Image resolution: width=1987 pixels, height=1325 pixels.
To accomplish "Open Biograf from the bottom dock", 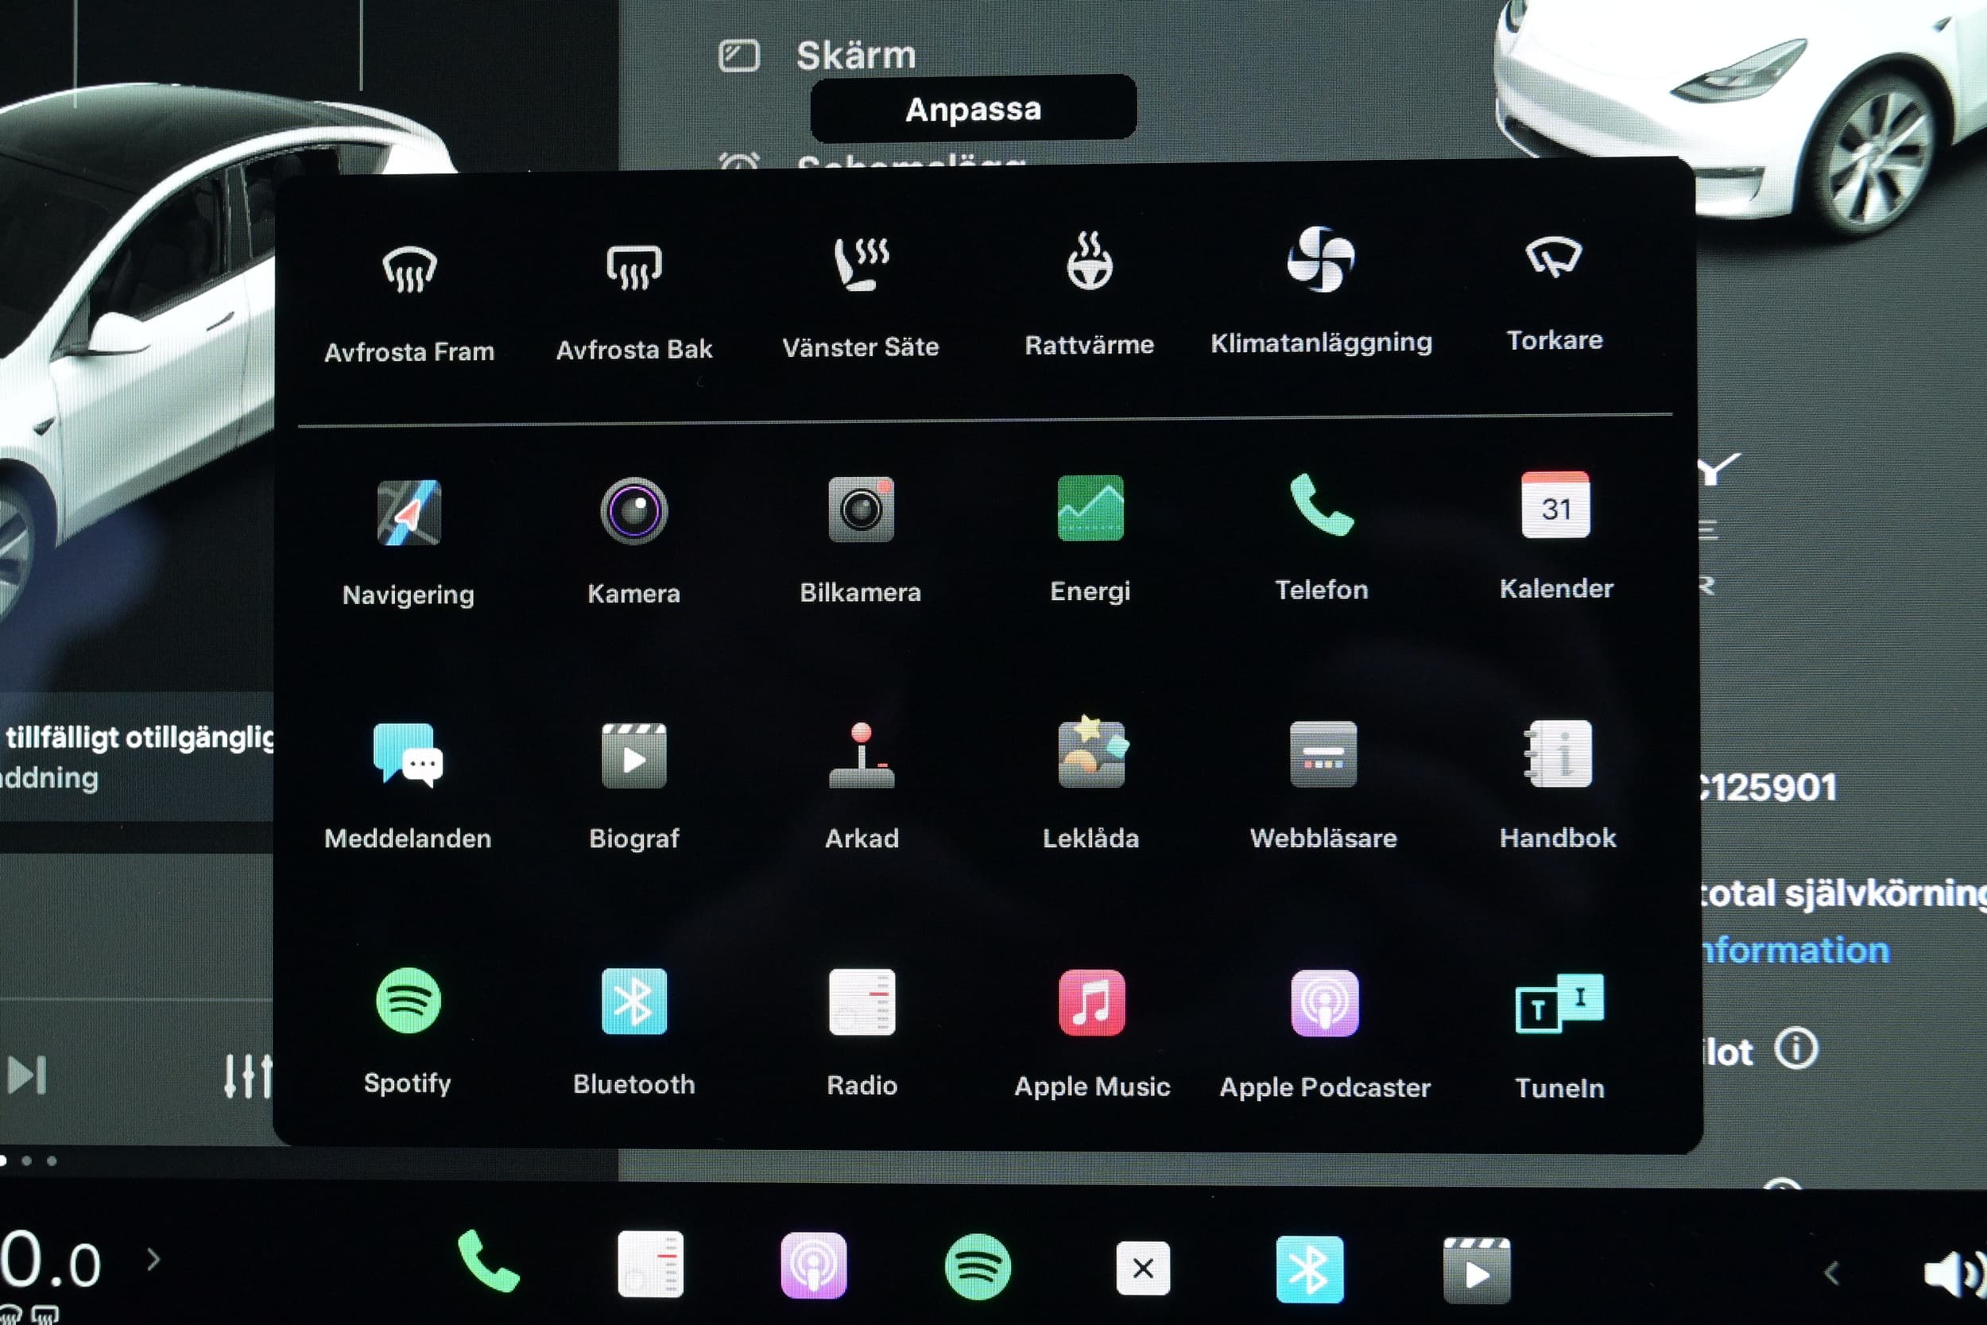I will [1477, 1271].
